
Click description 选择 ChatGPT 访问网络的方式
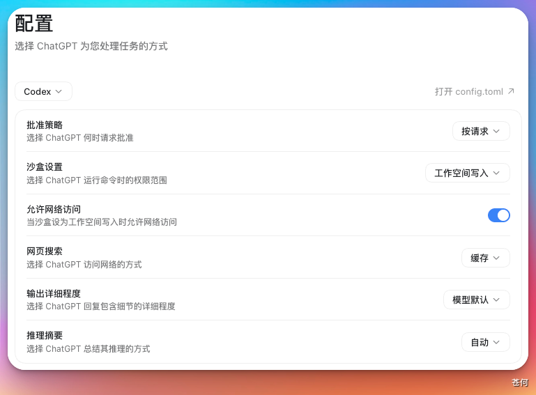(84, 265)
